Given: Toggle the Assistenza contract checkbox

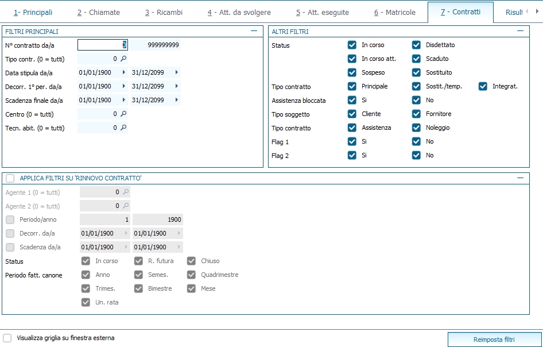Looking at the screenshot, I should coord(352,128).
